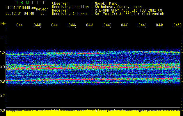Click the 0446 time marker

coord(107,25)
